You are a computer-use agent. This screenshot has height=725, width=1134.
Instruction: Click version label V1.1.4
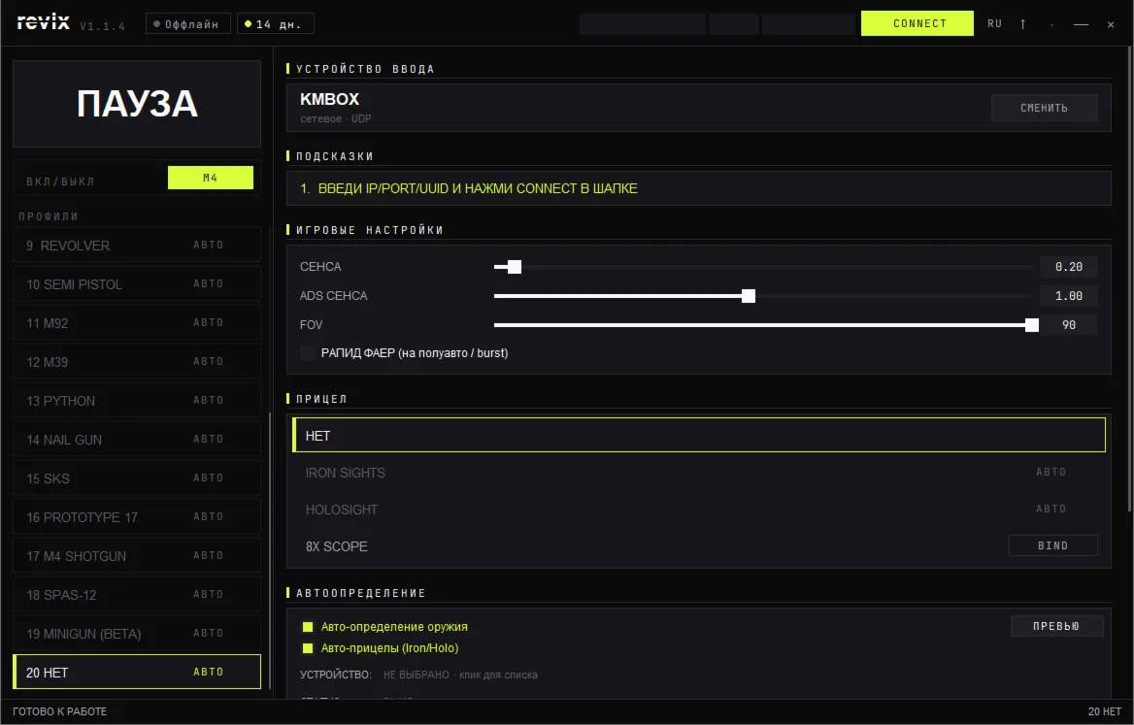click(x=102, y=26)
